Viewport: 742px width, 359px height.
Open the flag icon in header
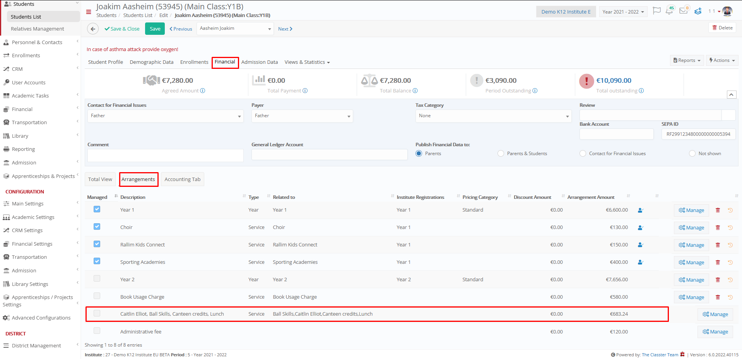pos(657,11)
